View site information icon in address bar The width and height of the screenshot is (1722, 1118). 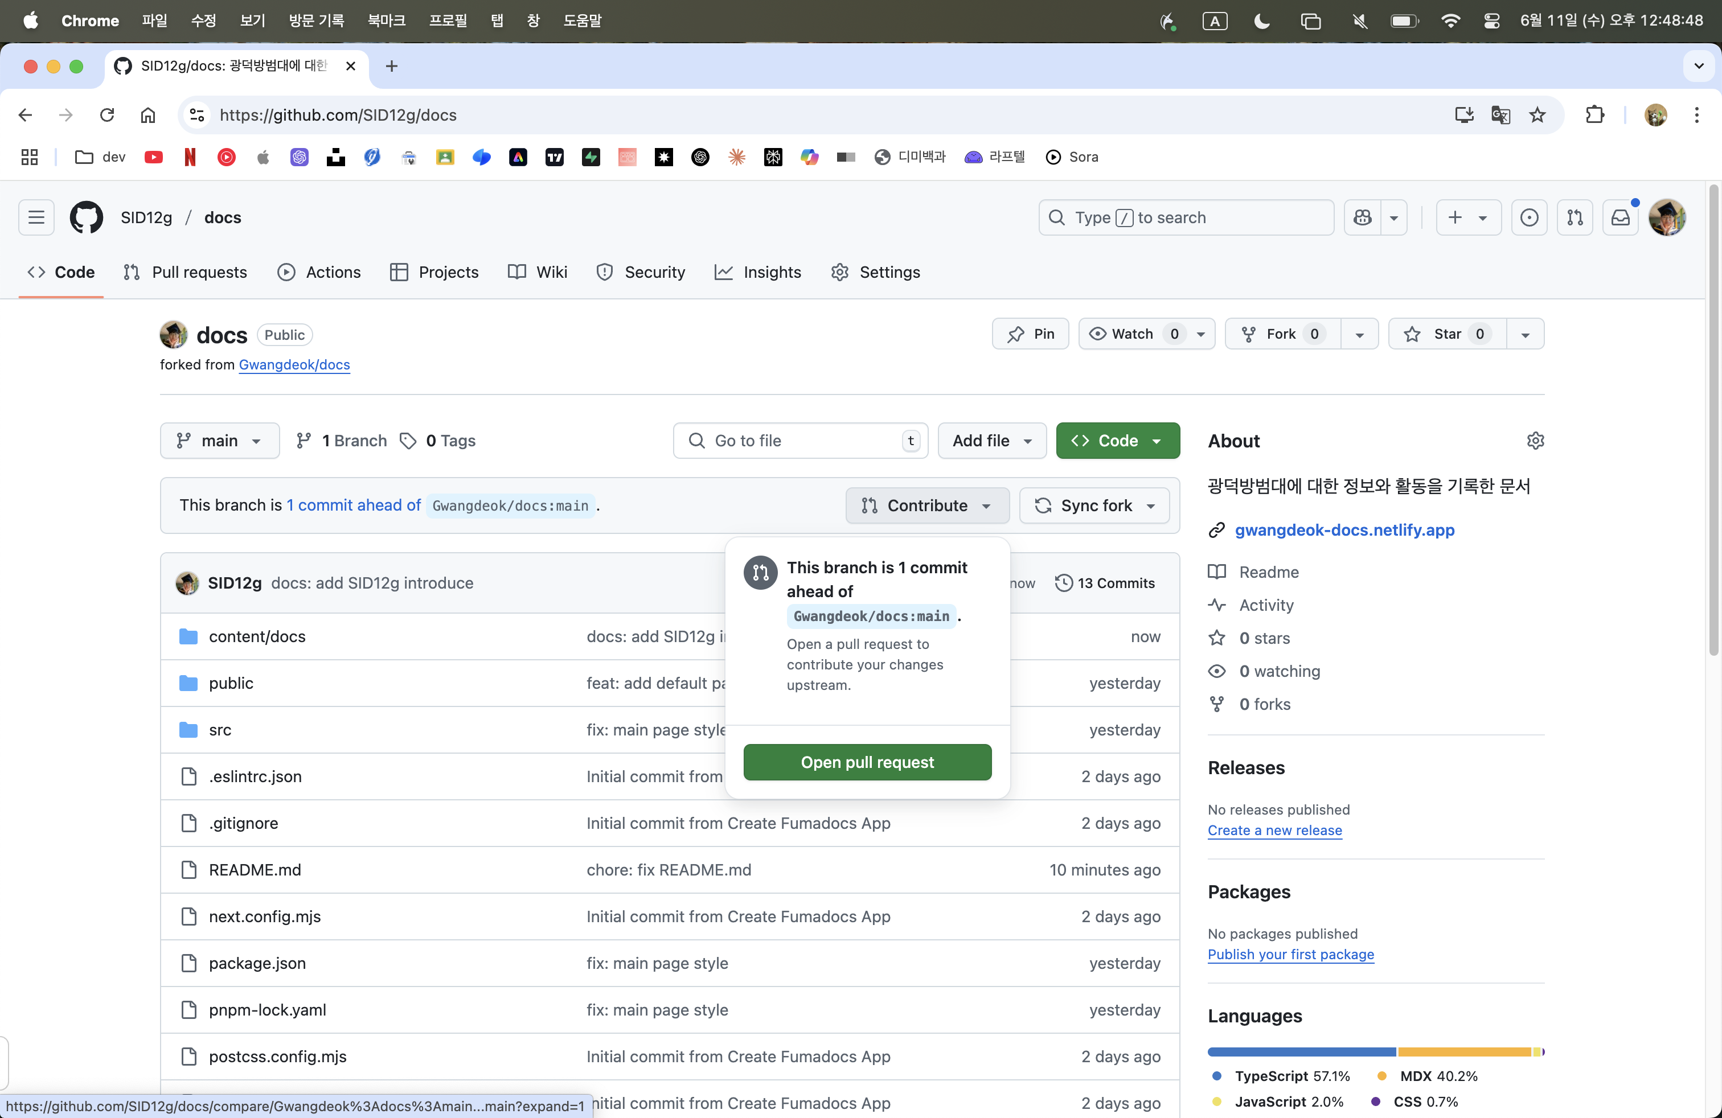coord(198,115)
